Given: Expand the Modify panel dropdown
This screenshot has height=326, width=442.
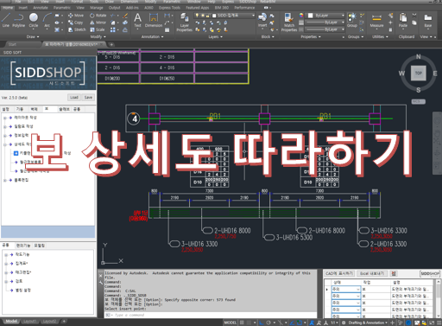Looking at the screenshot, I should tap(98, 37).
